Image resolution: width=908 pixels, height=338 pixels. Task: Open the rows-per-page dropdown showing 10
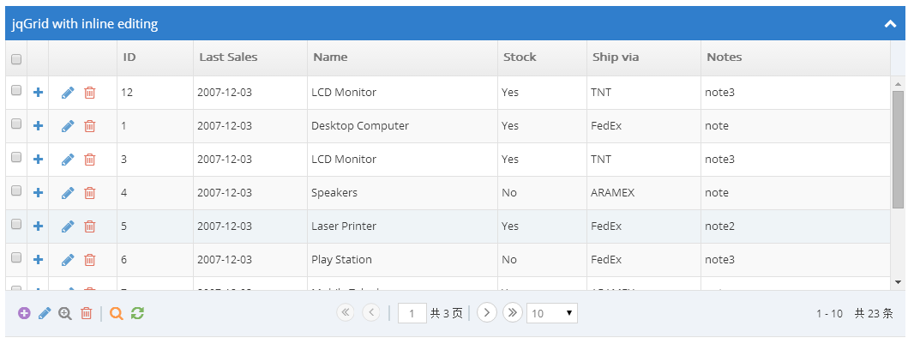tap(552, 313)
